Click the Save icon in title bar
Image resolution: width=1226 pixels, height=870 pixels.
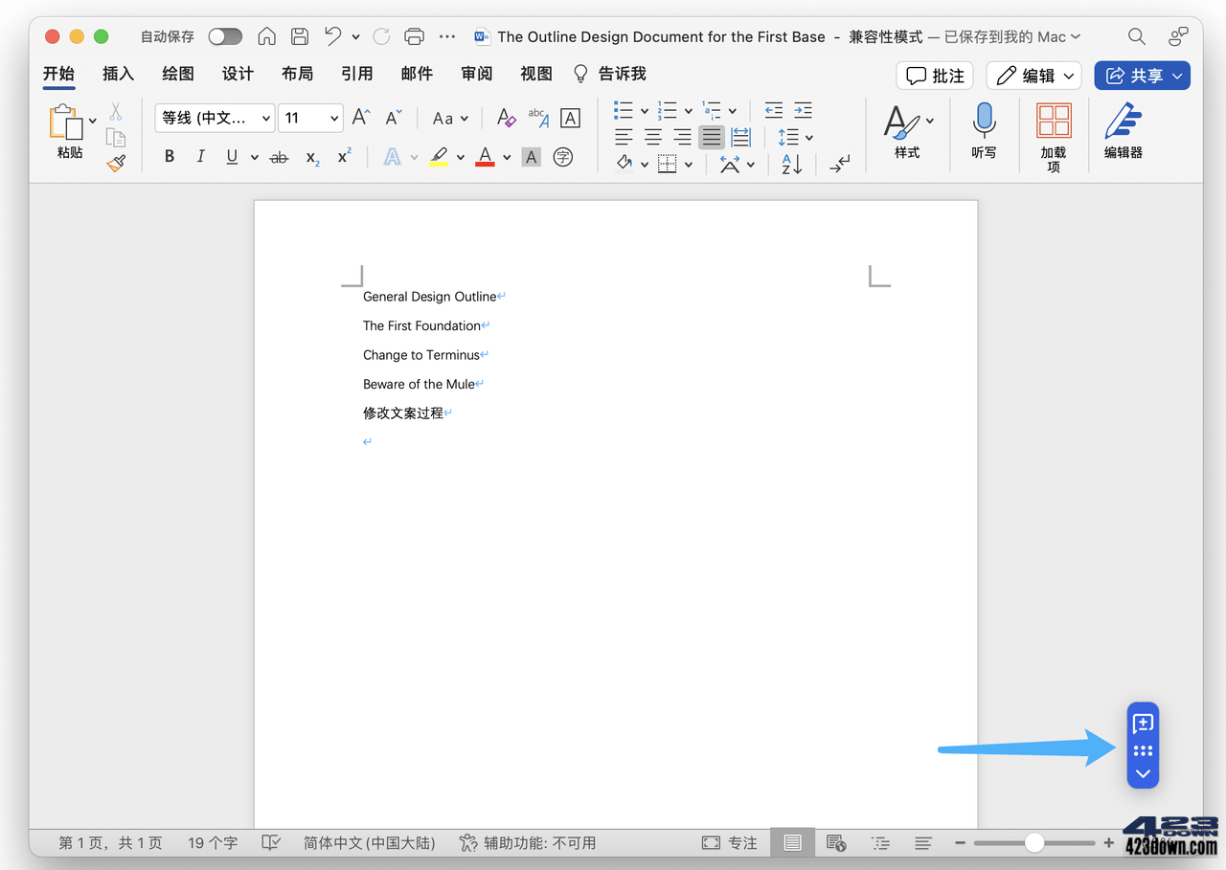pos(300,36)
